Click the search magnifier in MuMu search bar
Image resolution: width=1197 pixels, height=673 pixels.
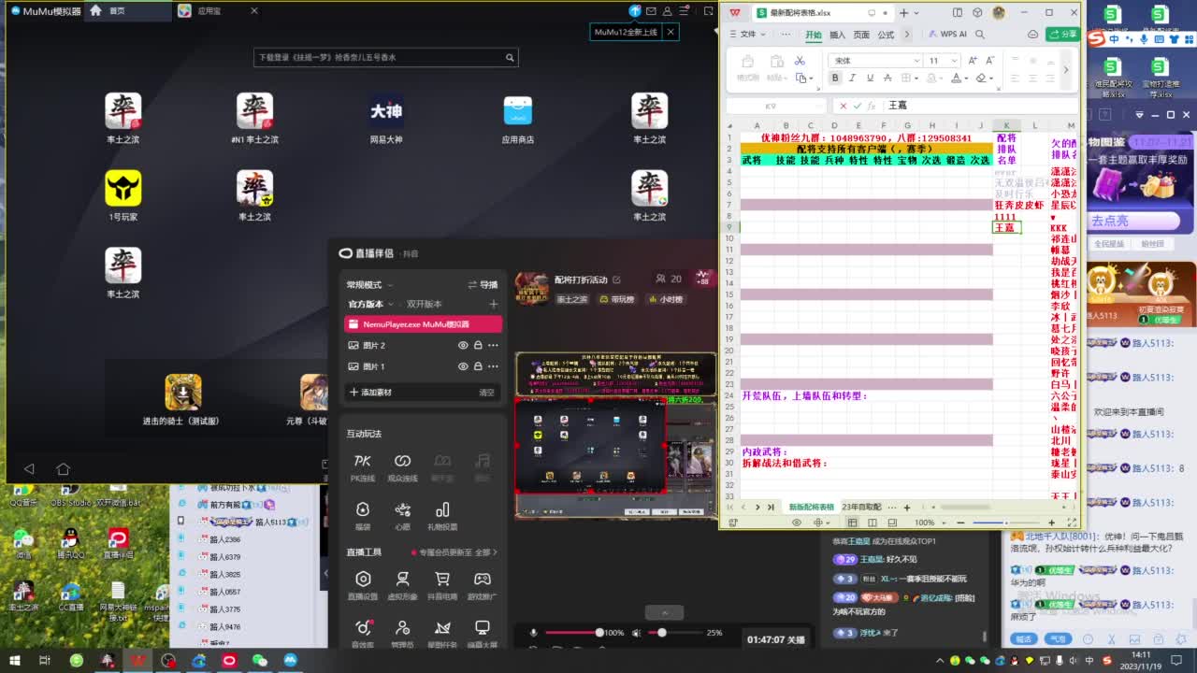pyautogui.click(x=510, y=57)
